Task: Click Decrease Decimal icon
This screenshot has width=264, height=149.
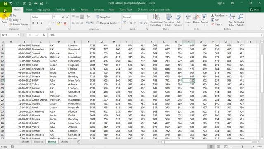Action: click(x=145, y=23)
